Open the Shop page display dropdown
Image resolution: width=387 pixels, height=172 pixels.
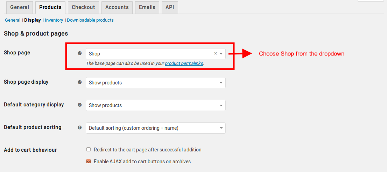[x=155, y=83]
